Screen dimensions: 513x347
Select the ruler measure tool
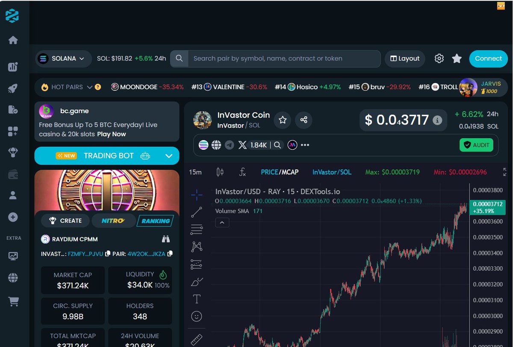coord(197,340)
